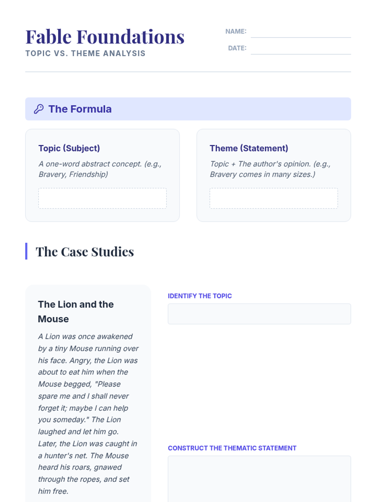The image size is (376, 502).
Task: Click the Identify the Topic answer field
Action: pyautogui.click(x=259, y=314)
